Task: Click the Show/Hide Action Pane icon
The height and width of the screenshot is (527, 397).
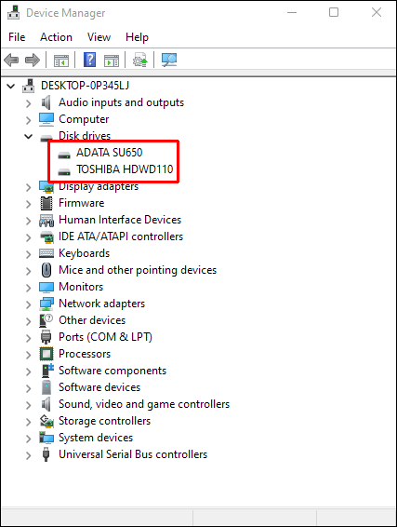Action: [112, 61]
